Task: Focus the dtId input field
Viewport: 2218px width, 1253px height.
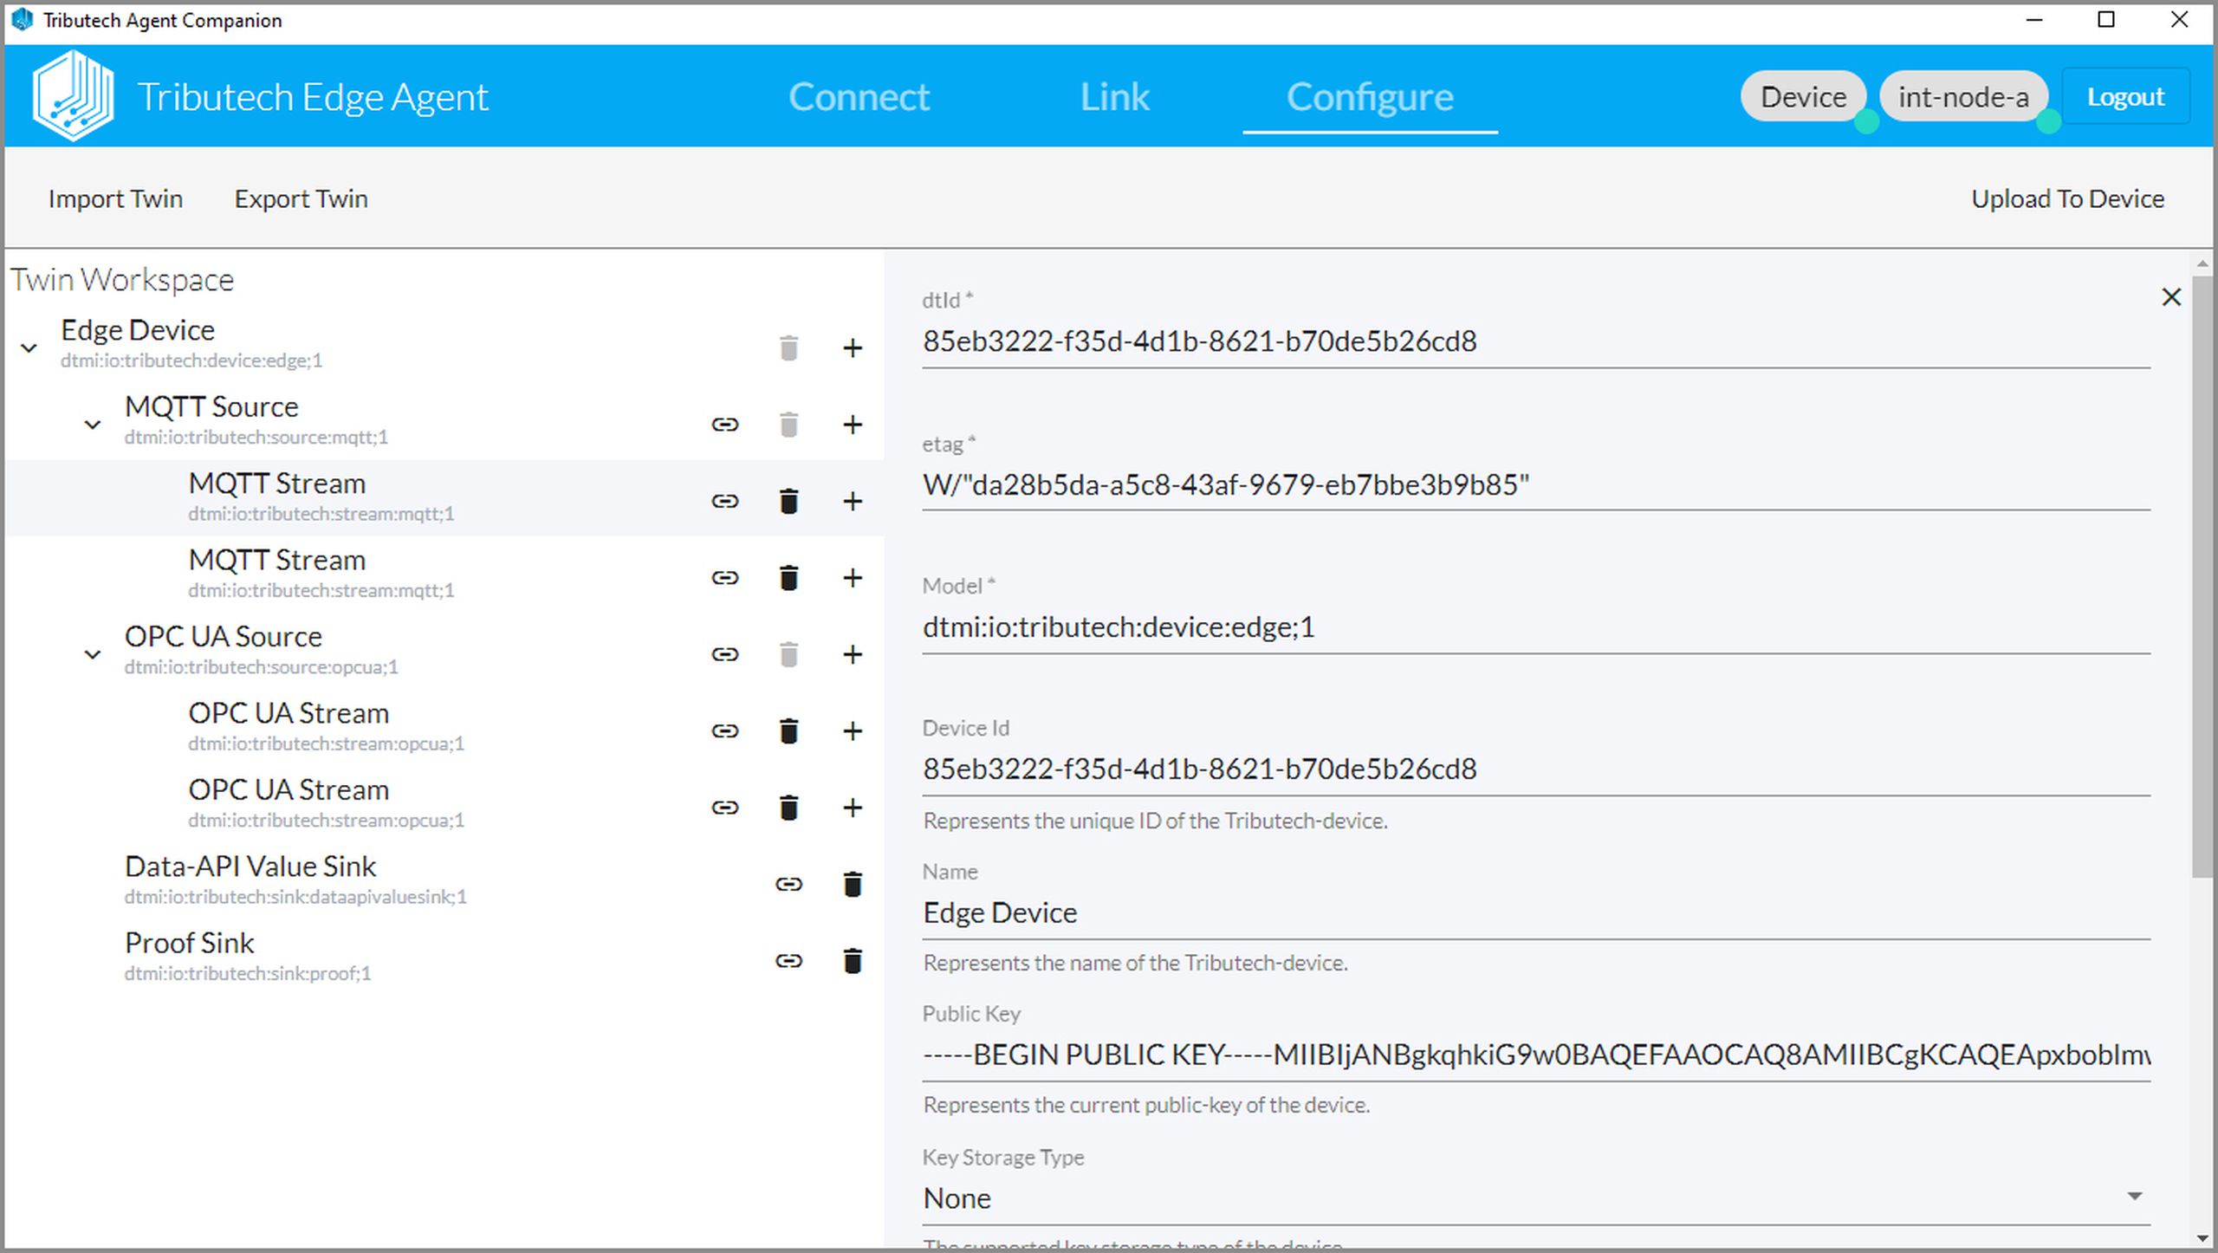Action: coord(1536,341)
